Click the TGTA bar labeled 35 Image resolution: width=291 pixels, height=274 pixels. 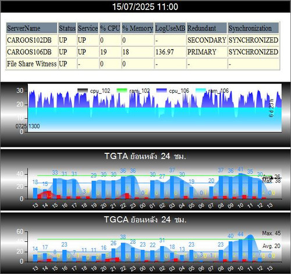(250, 188)
